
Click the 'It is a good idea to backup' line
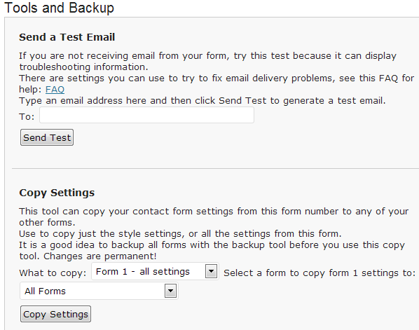[212, 245]
